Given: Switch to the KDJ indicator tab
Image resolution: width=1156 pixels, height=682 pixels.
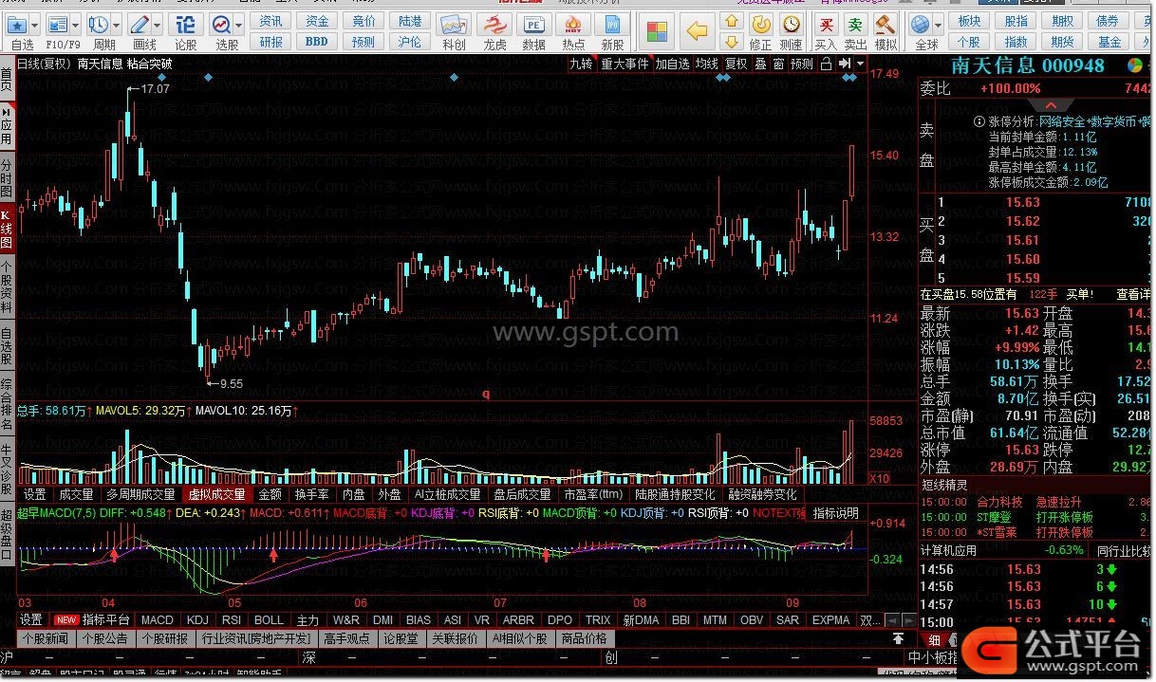Looking at the screenshot, I should pyautogui.click(x=197, y=620).
